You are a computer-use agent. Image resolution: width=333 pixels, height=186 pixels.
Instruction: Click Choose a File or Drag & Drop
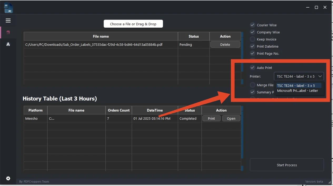[133, 24]
